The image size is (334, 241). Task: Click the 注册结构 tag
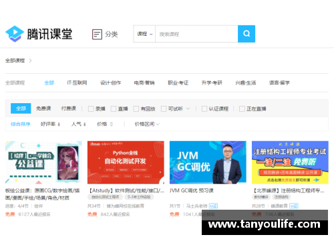281,197
